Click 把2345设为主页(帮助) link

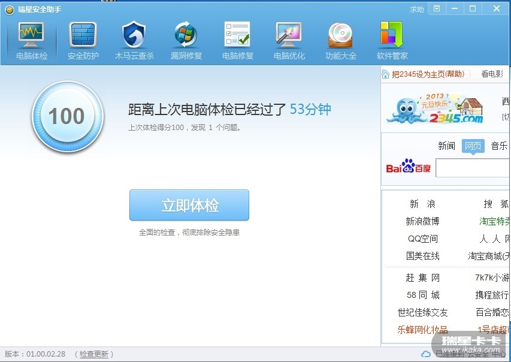428,74
